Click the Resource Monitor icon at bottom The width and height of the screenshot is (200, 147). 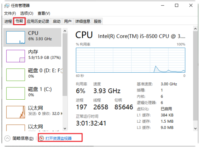click(x=41, y=138)
